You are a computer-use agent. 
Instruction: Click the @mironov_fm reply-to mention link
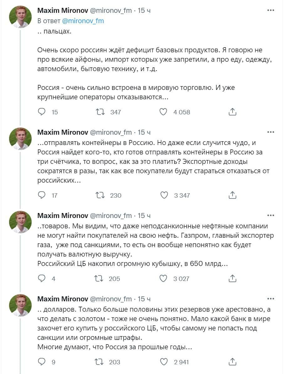(83, 21)
